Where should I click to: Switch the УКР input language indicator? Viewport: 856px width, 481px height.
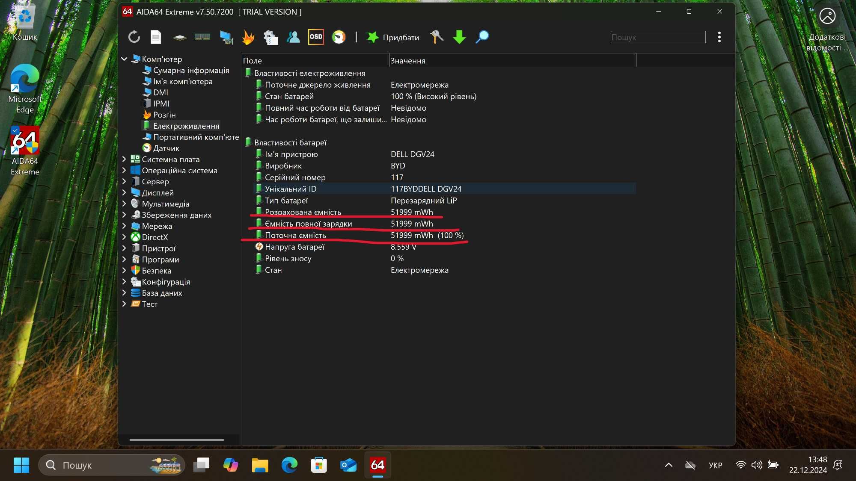coord(715,465)
